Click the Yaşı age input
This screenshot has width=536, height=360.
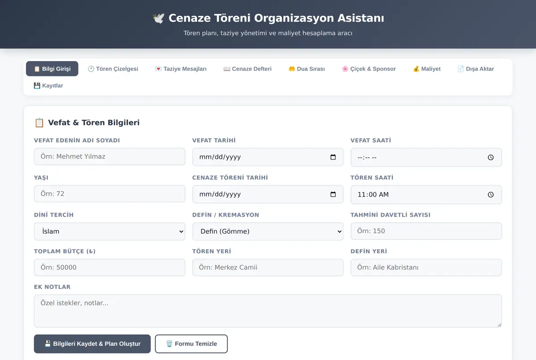tap(109, 194)
